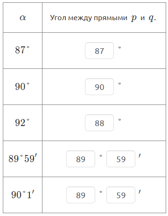Screen dimensions: 168x216
Task: Click minute mark after 59 in 90°1′ row
Action: (x=140, y=192)
